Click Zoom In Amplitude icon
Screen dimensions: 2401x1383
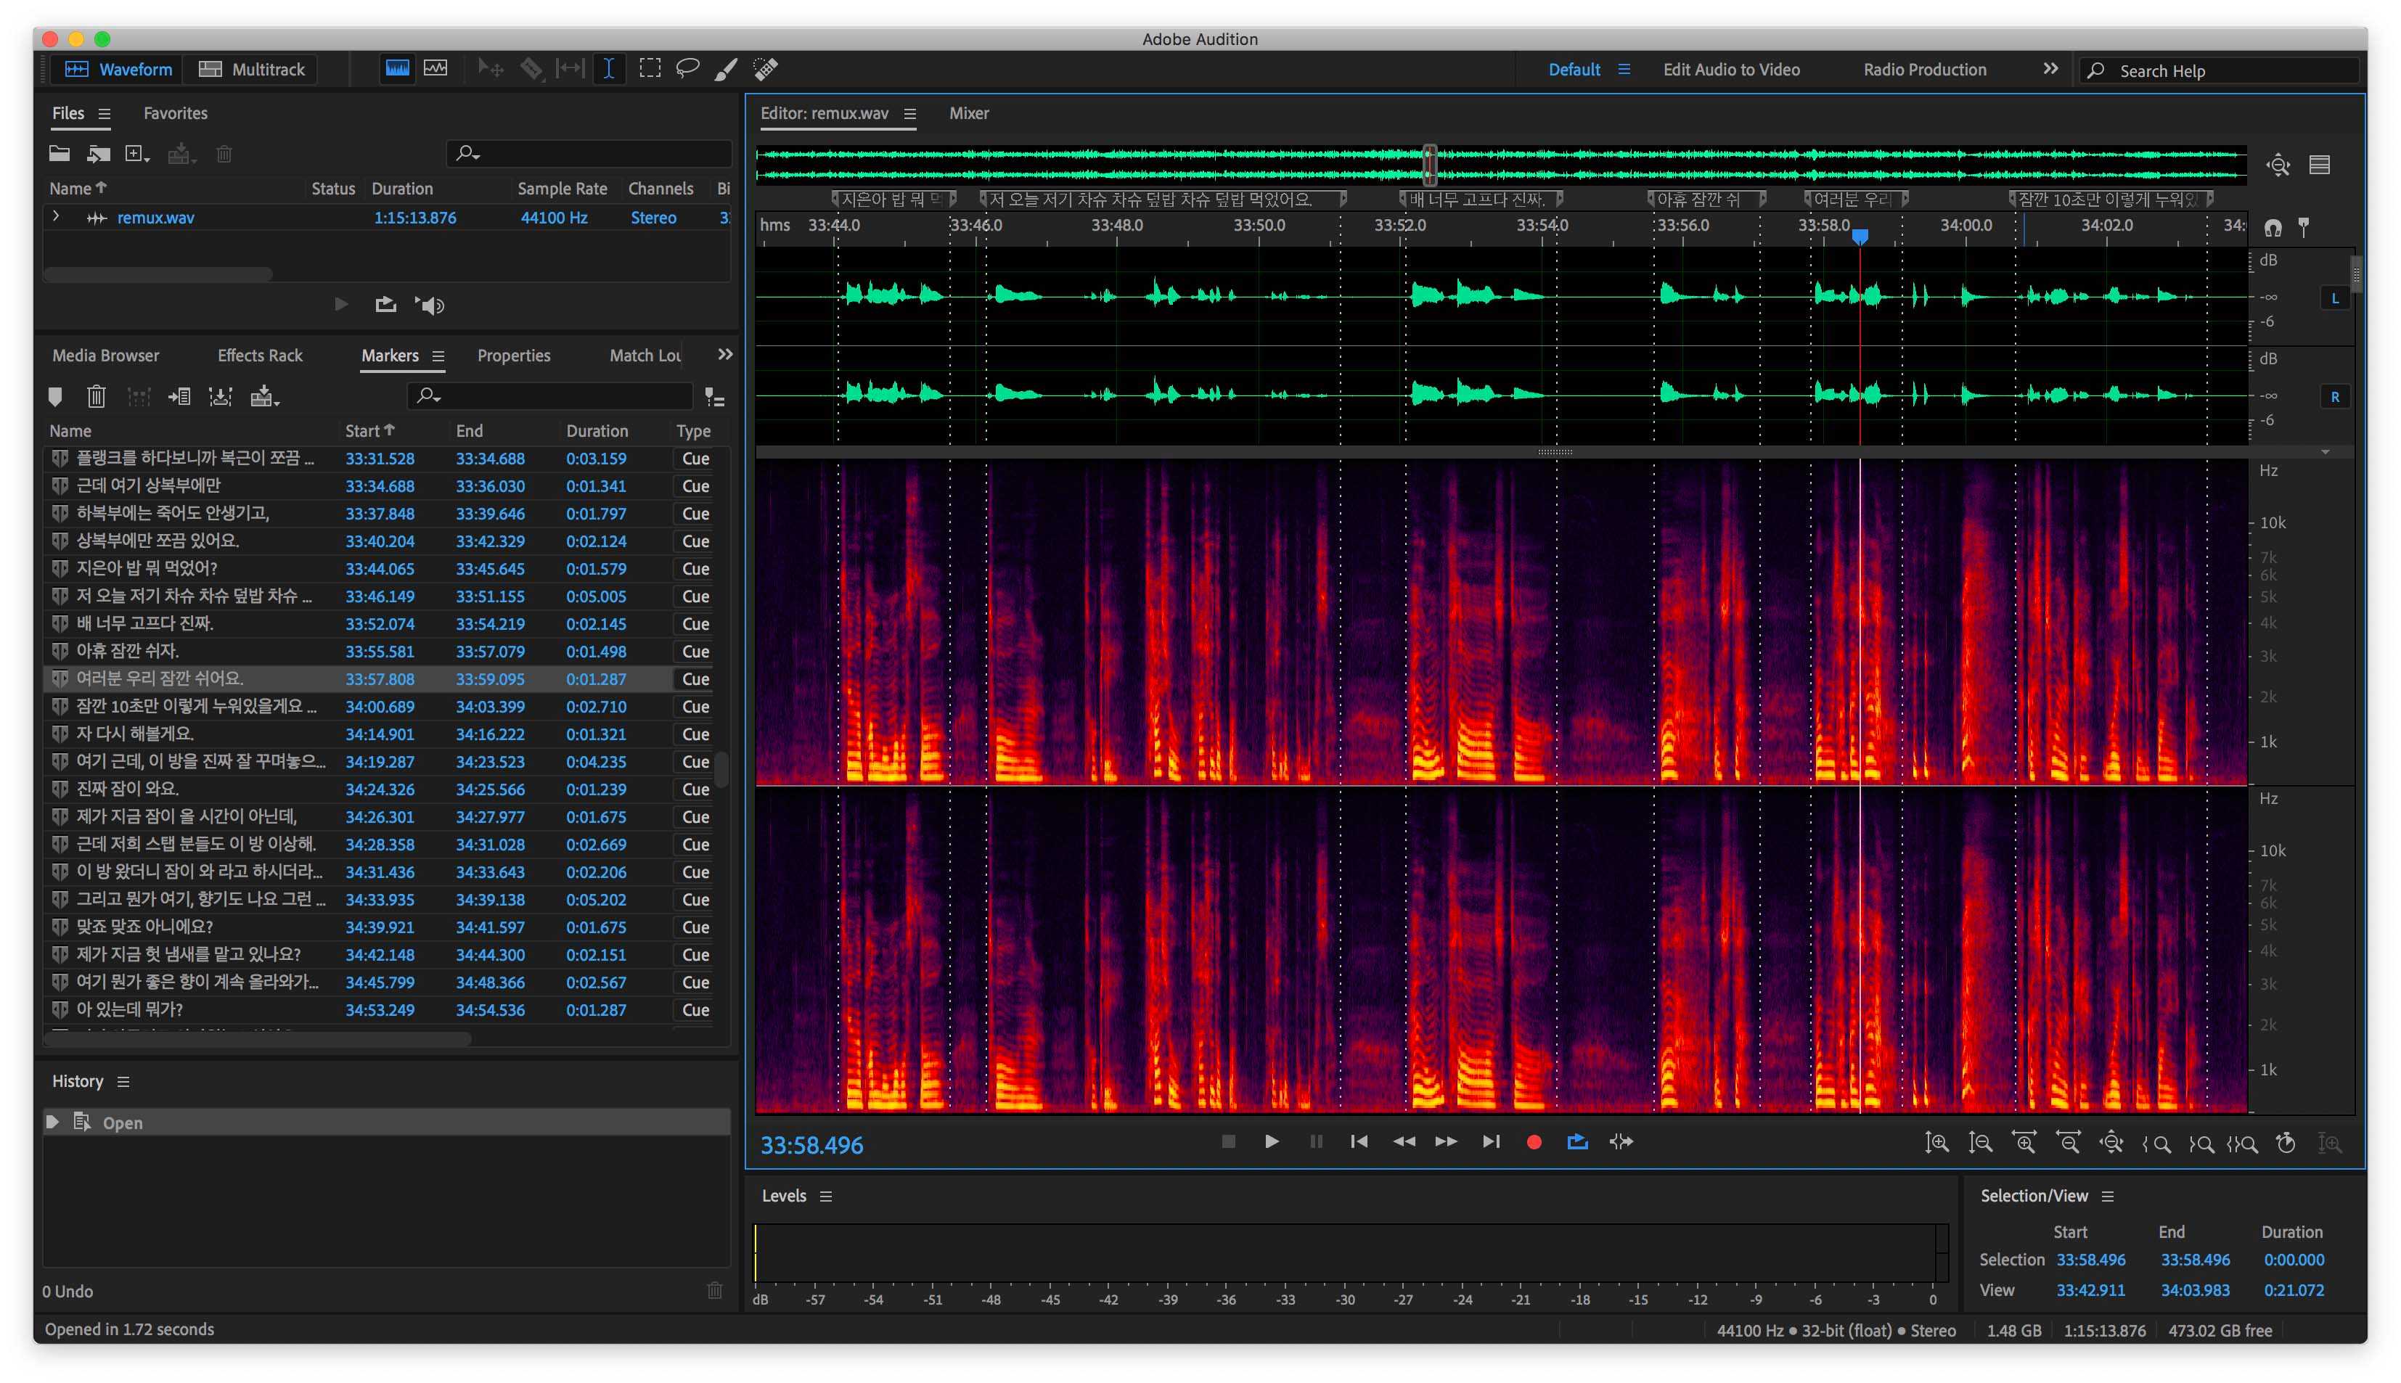point(1936,1143)
